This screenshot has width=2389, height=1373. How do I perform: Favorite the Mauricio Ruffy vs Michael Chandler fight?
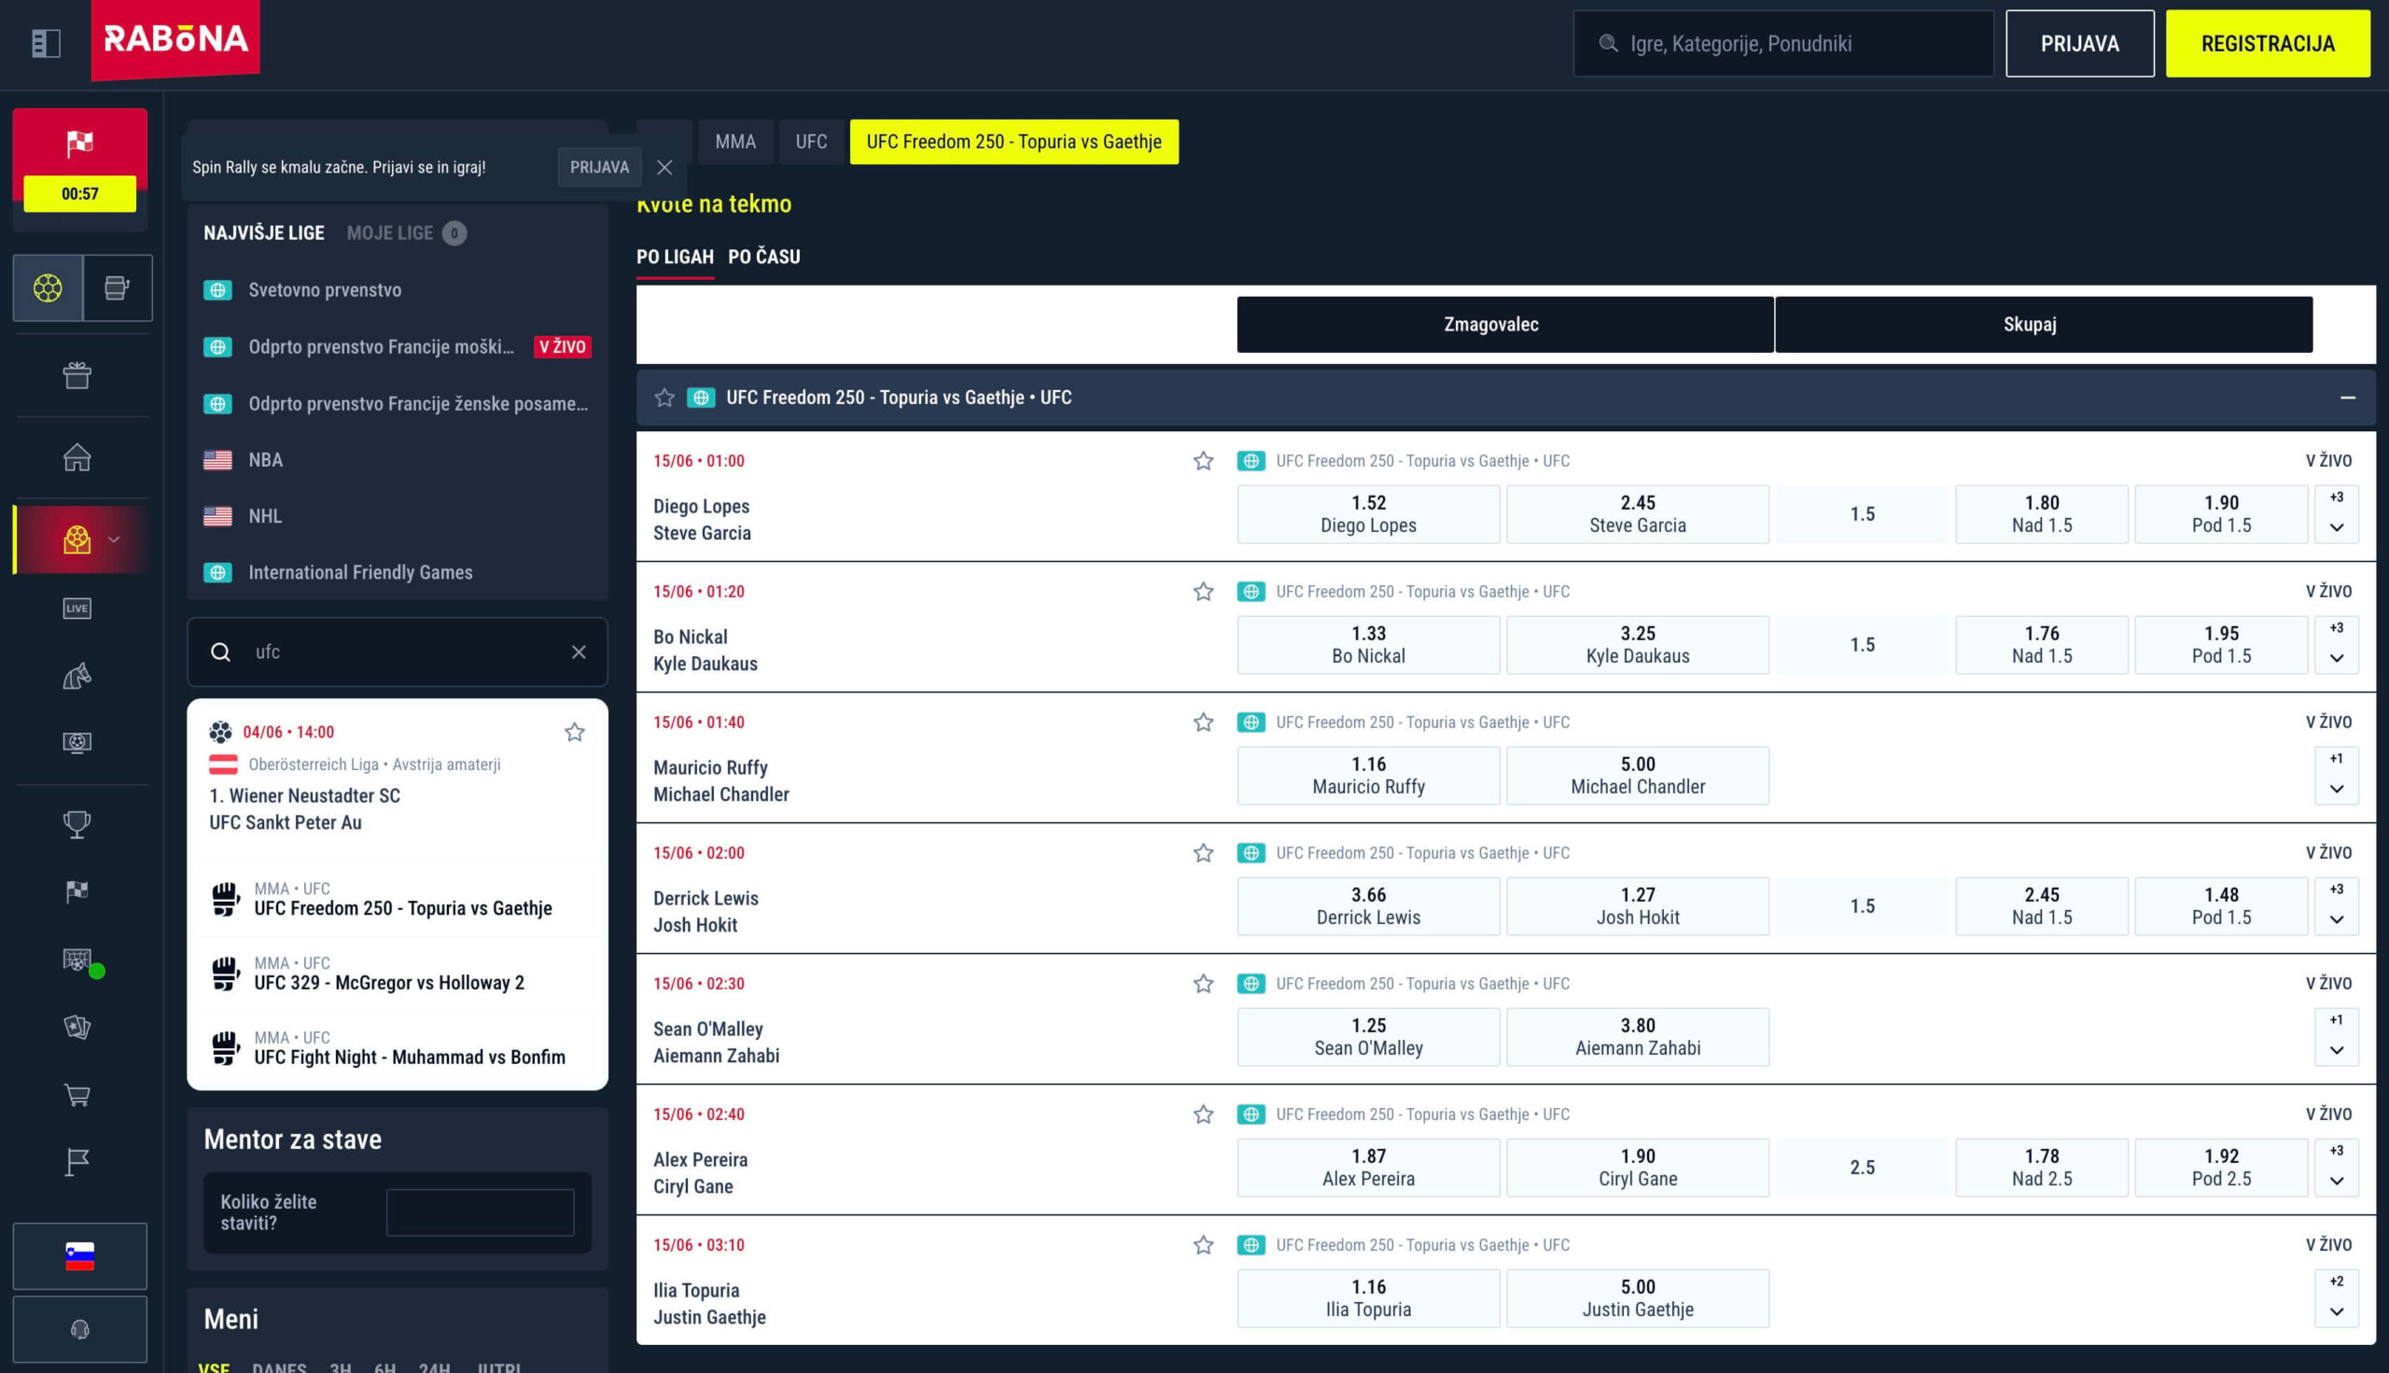tap(1203, 722)
